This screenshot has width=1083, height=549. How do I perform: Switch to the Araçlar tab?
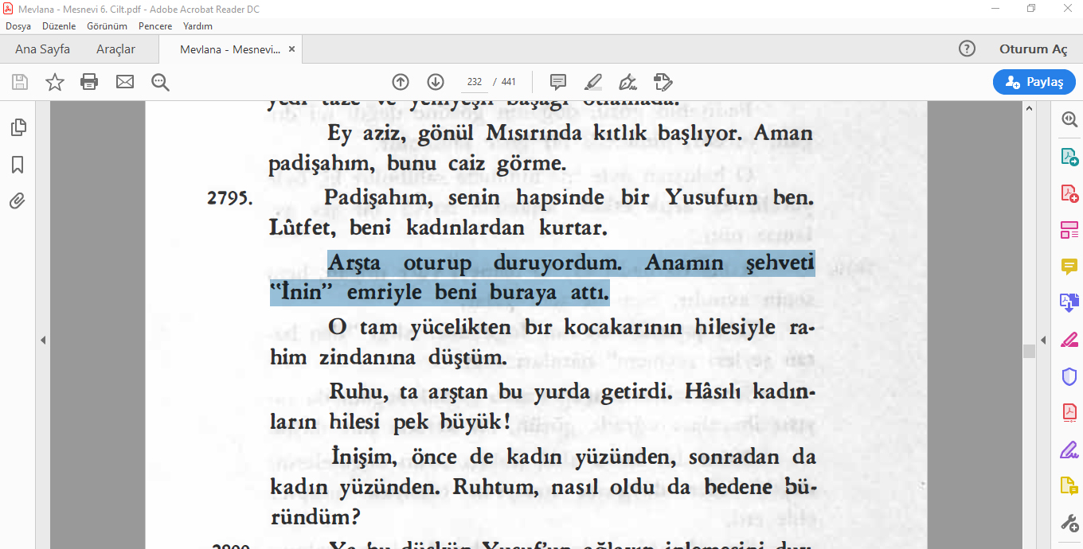pos(115,49)
